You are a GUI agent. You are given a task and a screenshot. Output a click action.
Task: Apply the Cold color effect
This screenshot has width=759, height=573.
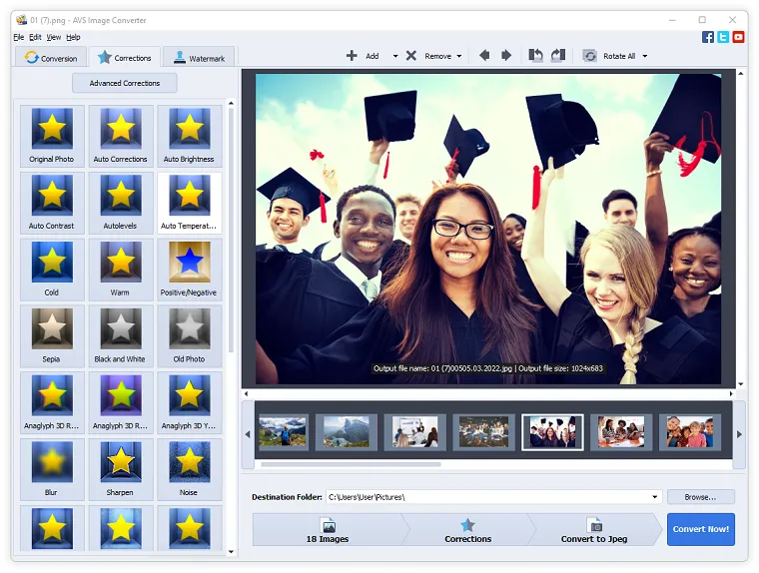click(52, 270)
